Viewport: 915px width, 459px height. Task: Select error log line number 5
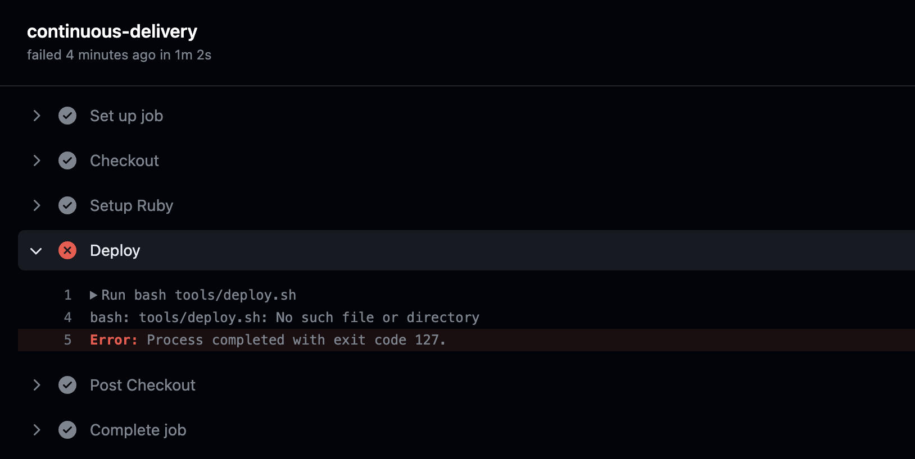pos(68,340)
